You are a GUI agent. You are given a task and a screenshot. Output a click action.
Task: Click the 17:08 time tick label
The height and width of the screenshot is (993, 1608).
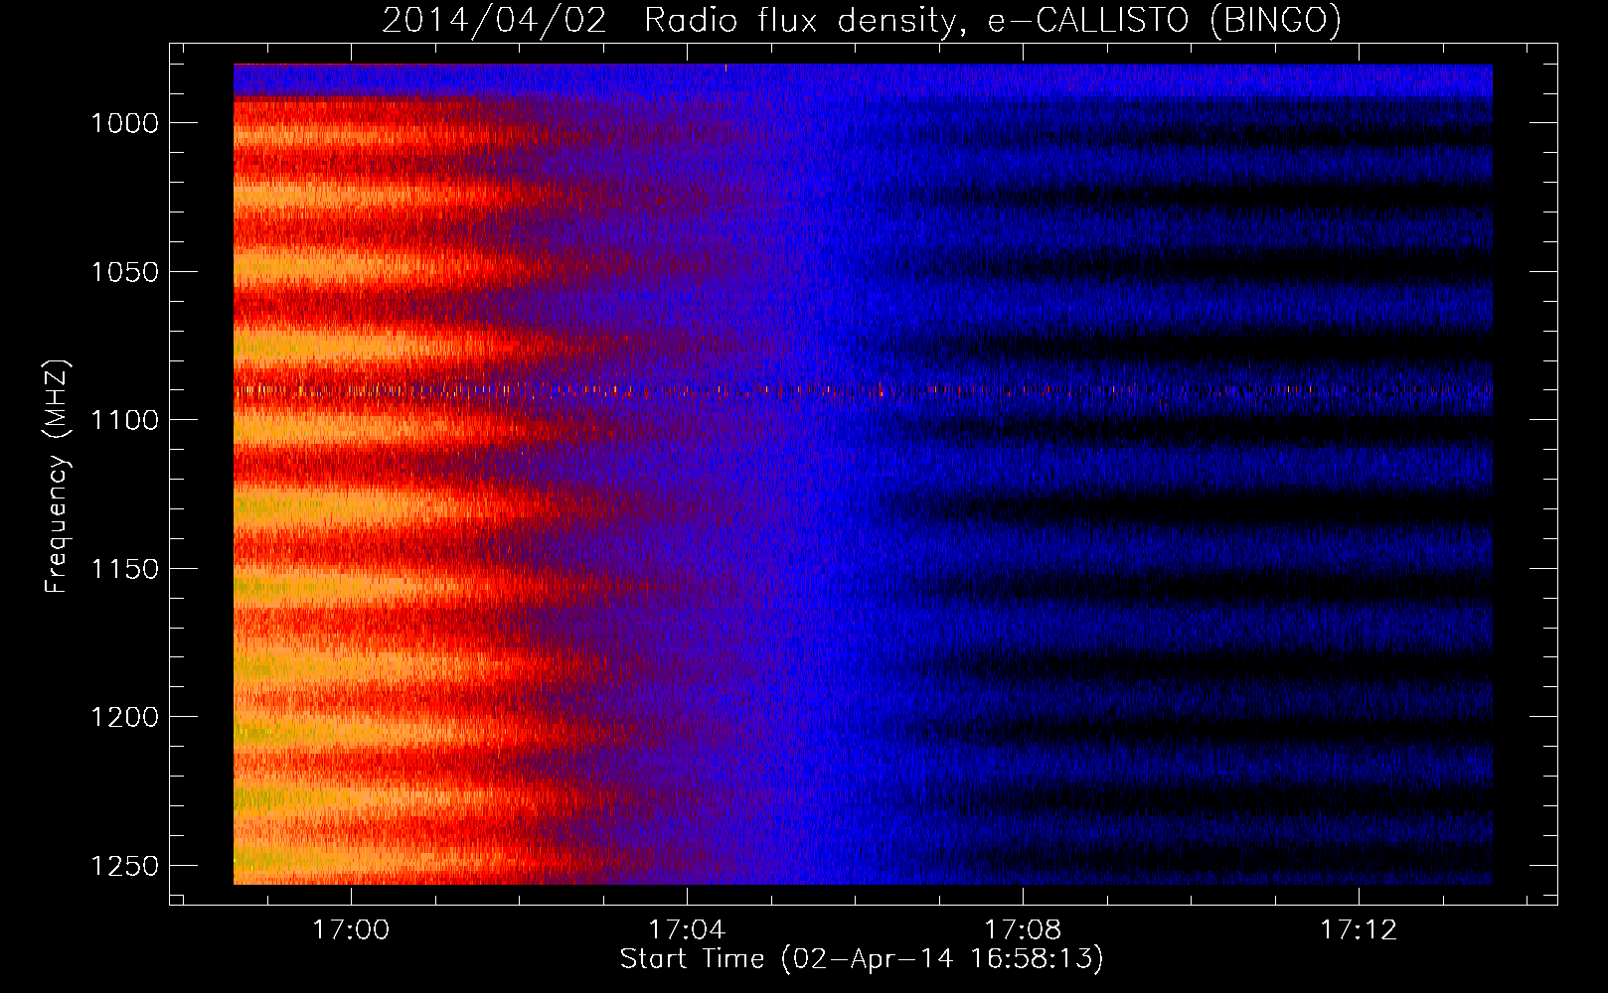click(x=1023, y=930)
